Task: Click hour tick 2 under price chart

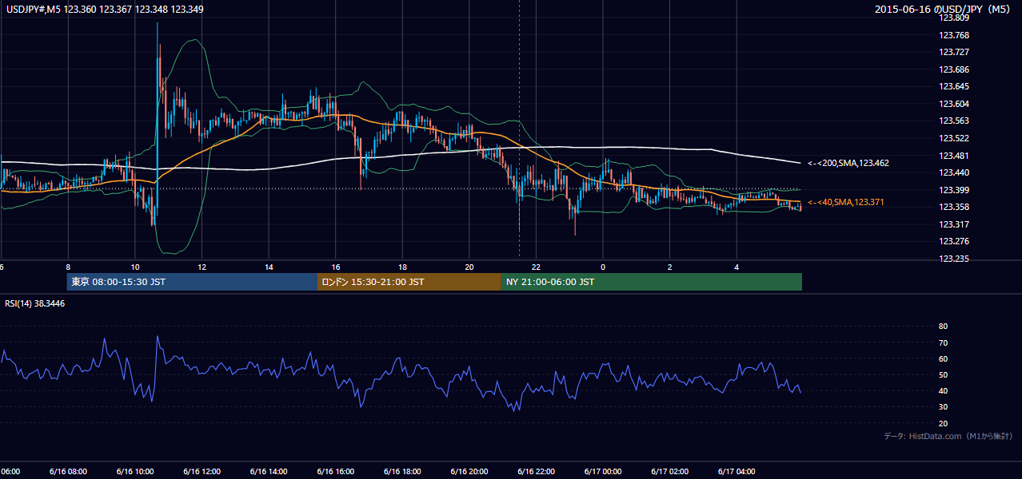Action: click(670, 267)
